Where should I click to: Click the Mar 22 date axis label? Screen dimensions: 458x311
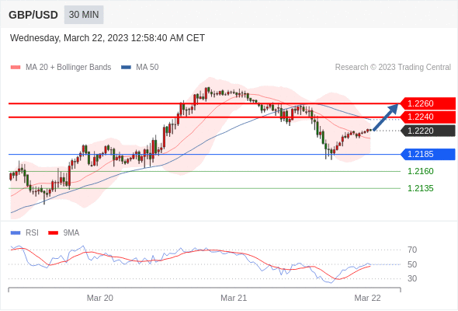(x=367, y=298)
